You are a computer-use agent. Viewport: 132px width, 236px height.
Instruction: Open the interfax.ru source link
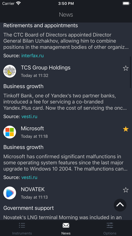[x=32, y=56]
